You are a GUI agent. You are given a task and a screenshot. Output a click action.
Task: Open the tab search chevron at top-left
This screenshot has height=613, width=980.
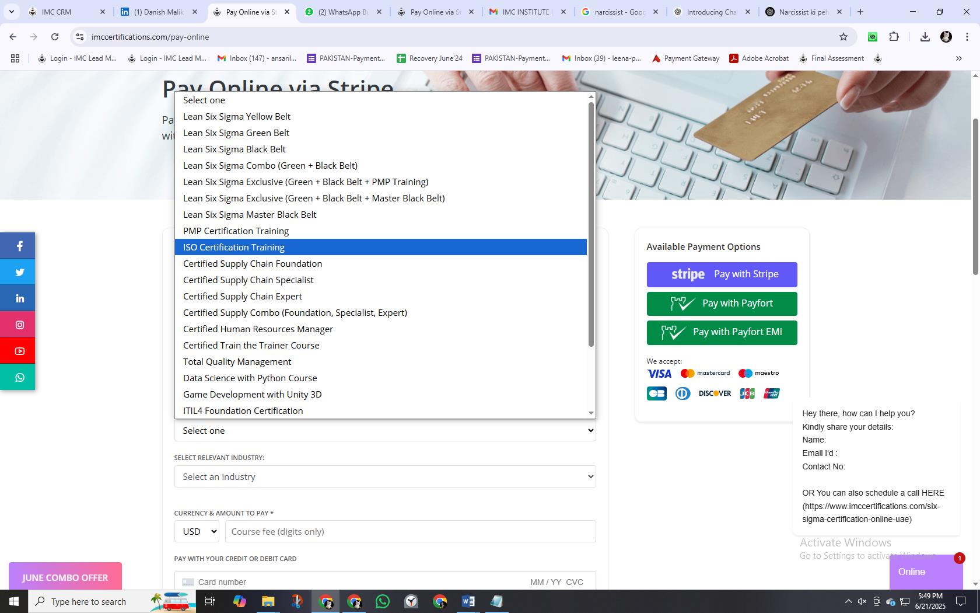pyautogui.click(x=11, y=12)
